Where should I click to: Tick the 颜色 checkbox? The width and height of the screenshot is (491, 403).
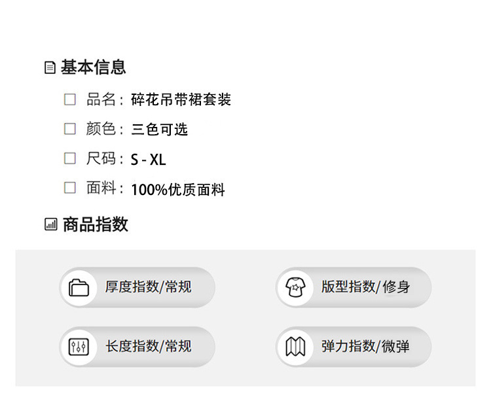tap(70, 129)
